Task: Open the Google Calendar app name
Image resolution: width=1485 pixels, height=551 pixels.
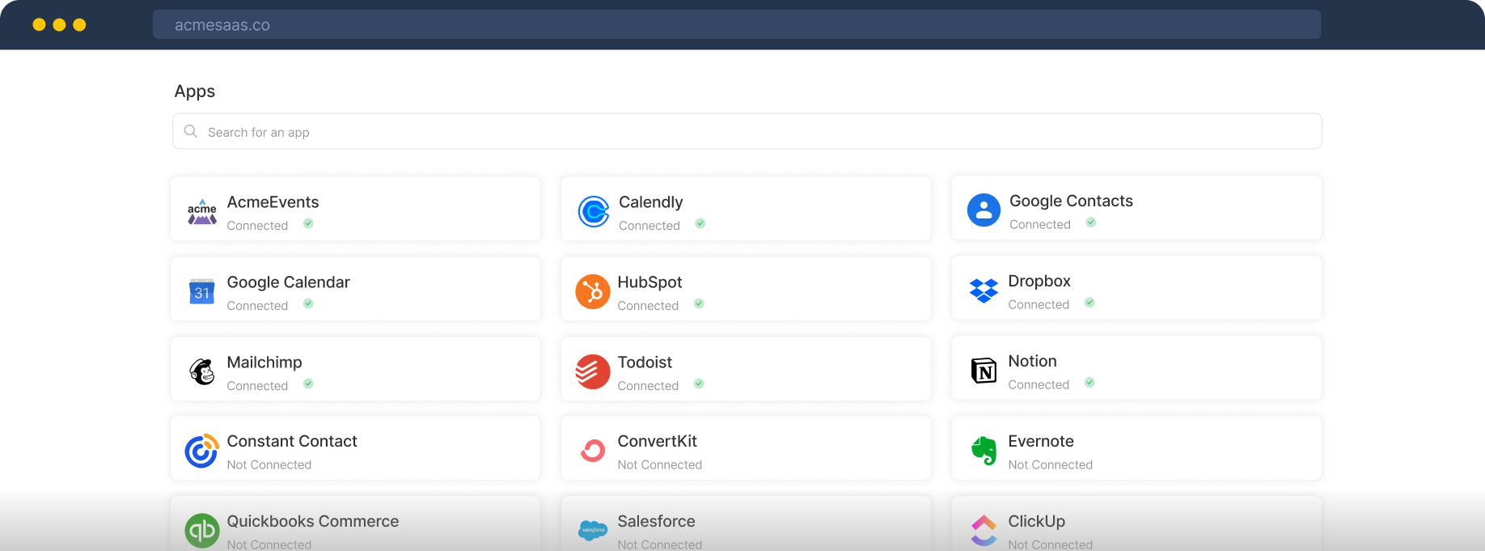Action: coord(288,282)
